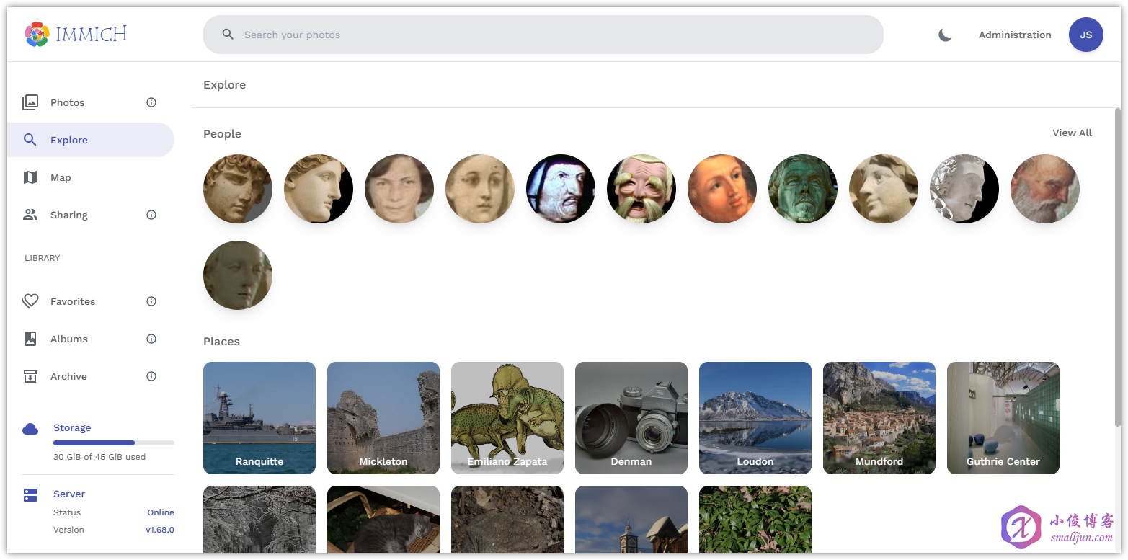Open person with black hood face
Screen dimensions: 1128x560
click(x=561, y=189)
